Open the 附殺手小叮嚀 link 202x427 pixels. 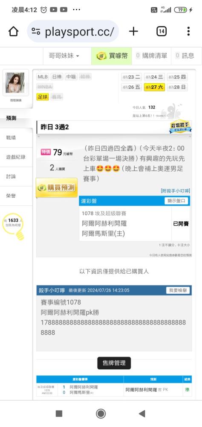point(175,190)
